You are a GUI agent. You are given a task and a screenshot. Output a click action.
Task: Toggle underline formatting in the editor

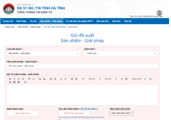click(19, 79)
